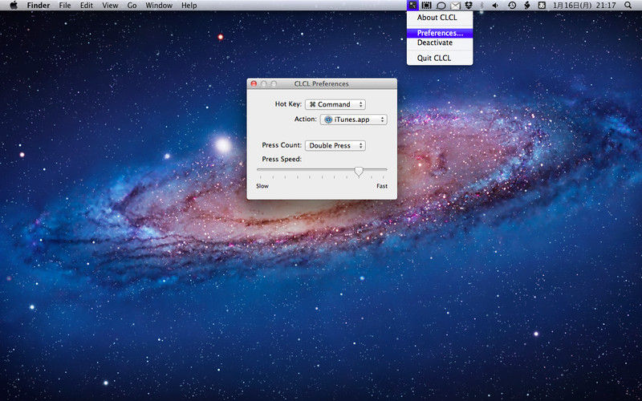Viewport: 642px width, 401px height.
Task: Click the Spotlight magnifying glass
Action: pyautogui.click(x=628, y=6)
